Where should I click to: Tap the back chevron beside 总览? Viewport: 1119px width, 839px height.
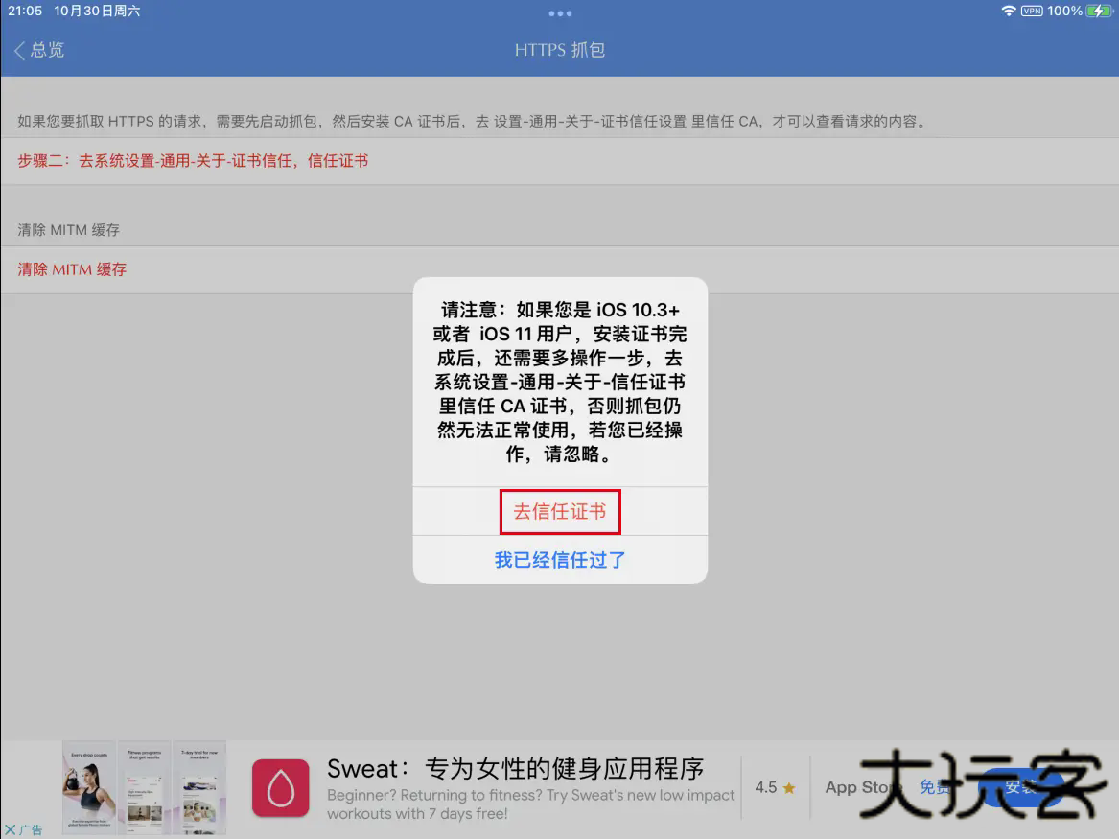pyautogui.click(x=17, y=50)
